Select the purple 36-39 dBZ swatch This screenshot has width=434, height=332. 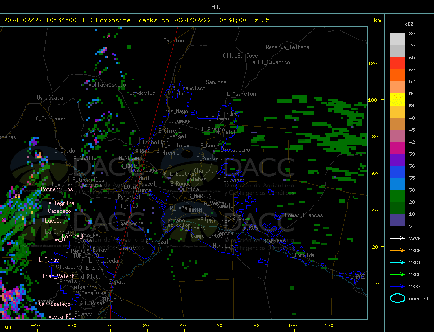pos(397,159)
